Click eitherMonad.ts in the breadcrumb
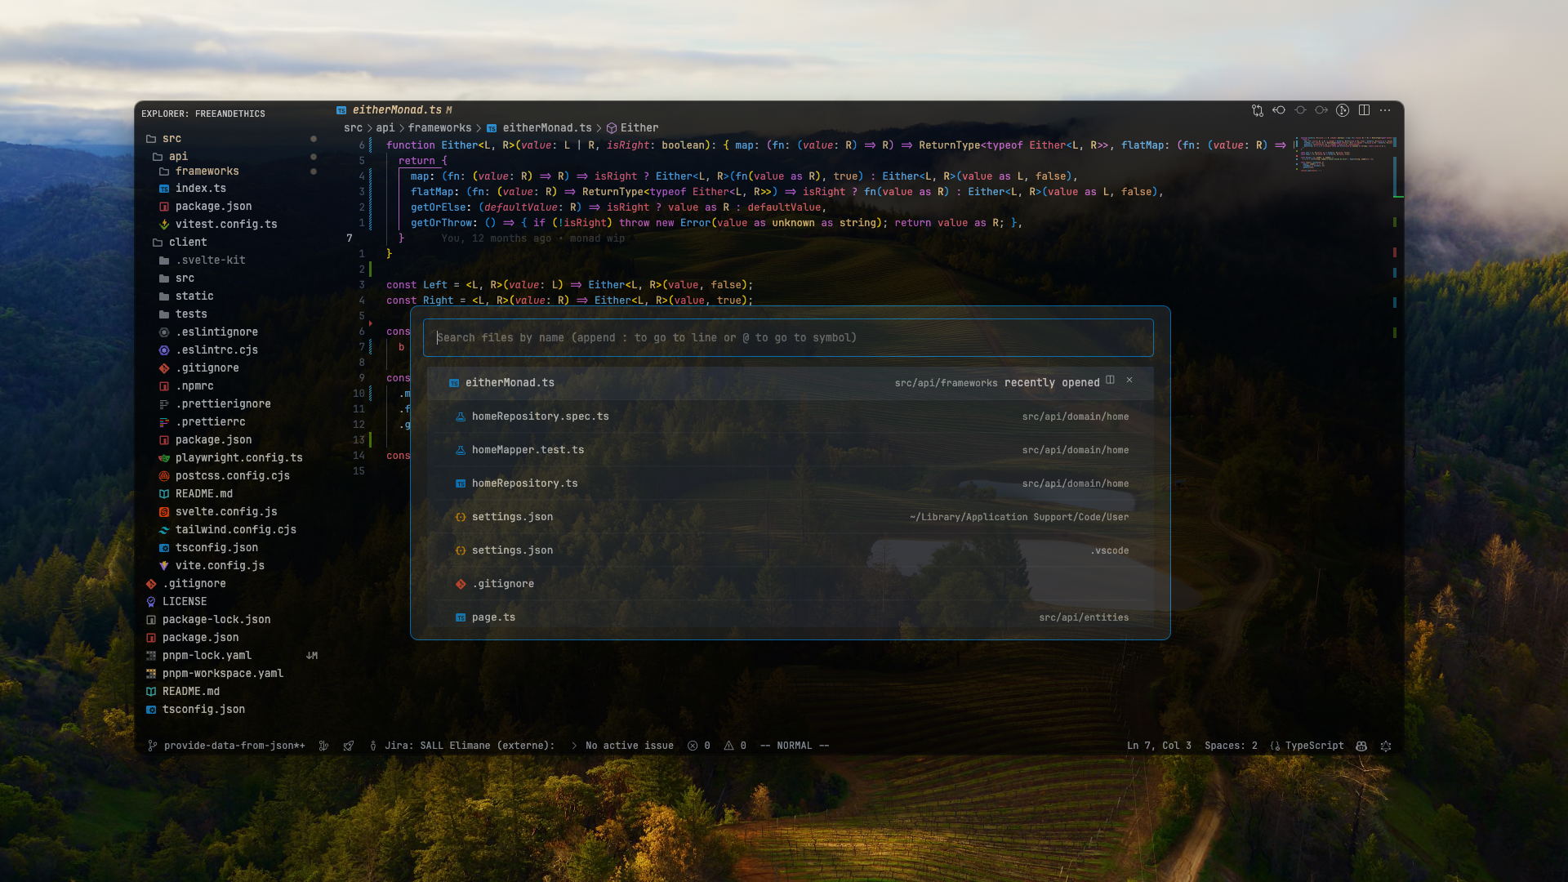 tap(539, 128)
